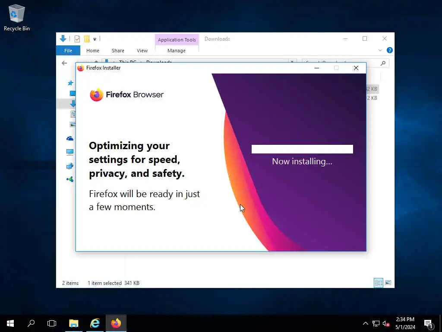Screen dimensions: 442x332
Task: Expand the ribbon using the chevron
Action: (x=380, y=50)
